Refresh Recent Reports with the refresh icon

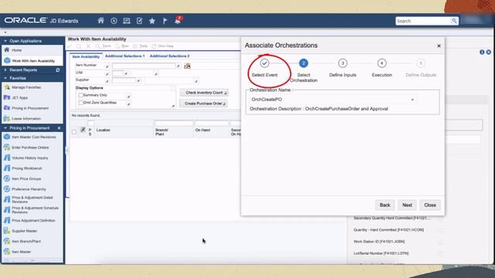click(x=58, y=70)
